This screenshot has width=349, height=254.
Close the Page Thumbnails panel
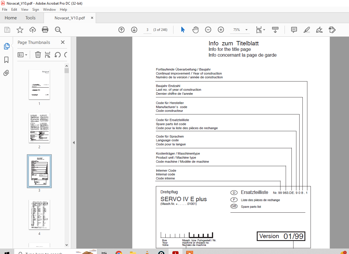tap(63, 42)
